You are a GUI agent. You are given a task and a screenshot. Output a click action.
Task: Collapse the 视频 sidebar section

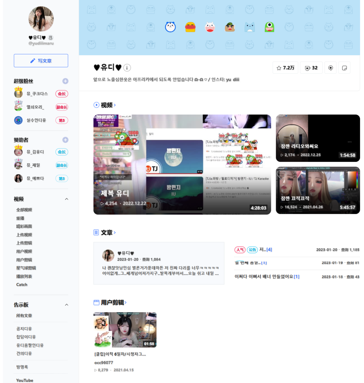click(x=67, y=199)
